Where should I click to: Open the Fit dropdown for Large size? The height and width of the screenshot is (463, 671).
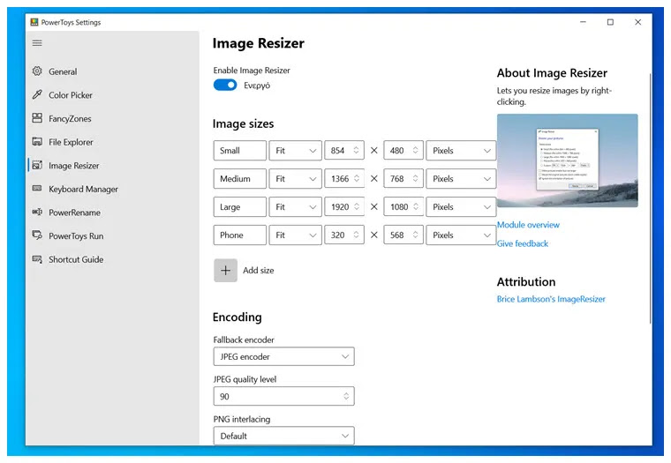click(295, 207)
